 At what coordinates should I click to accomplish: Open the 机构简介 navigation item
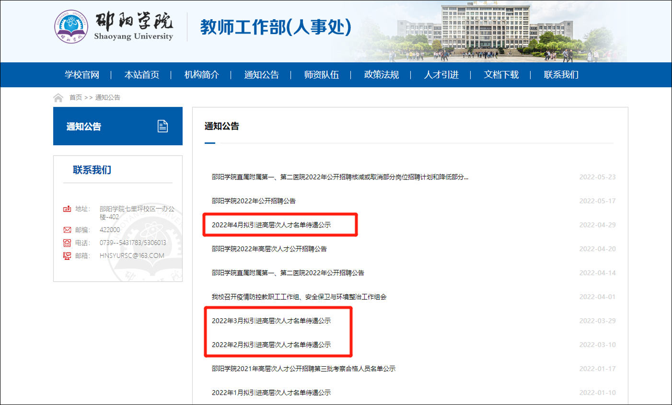(x=202, y=75)
